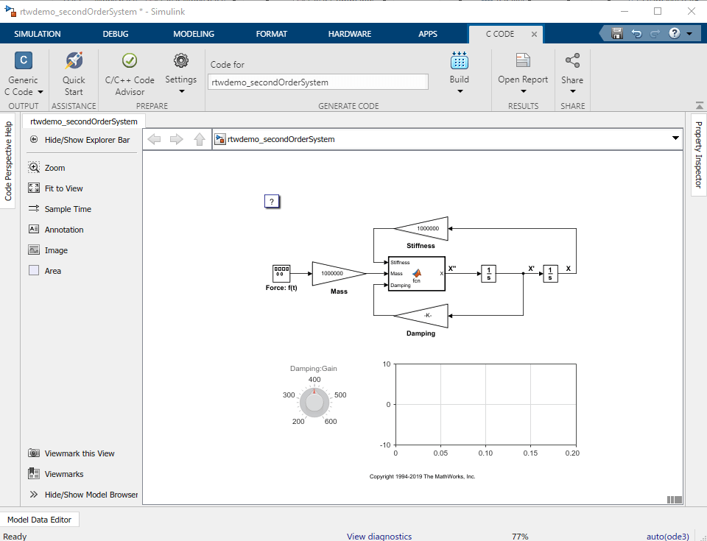This screenshot has width=707, height=541.
Task: Redo the last undone action
Action: point(655,33)
